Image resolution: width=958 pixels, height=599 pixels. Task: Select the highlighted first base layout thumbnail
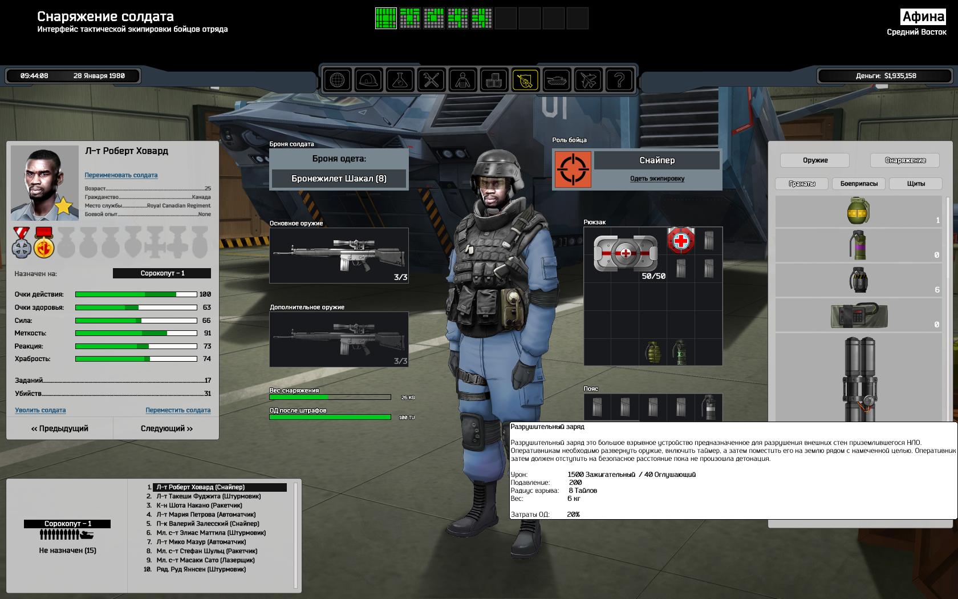(x=386, y=18)
